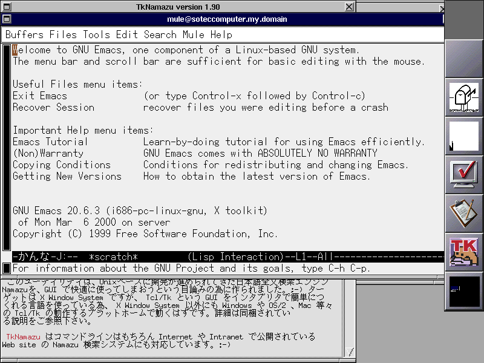Click the word "Intranet" in TkNamazu text
This screenshot has height=363, width=484.
pos(226,337)
